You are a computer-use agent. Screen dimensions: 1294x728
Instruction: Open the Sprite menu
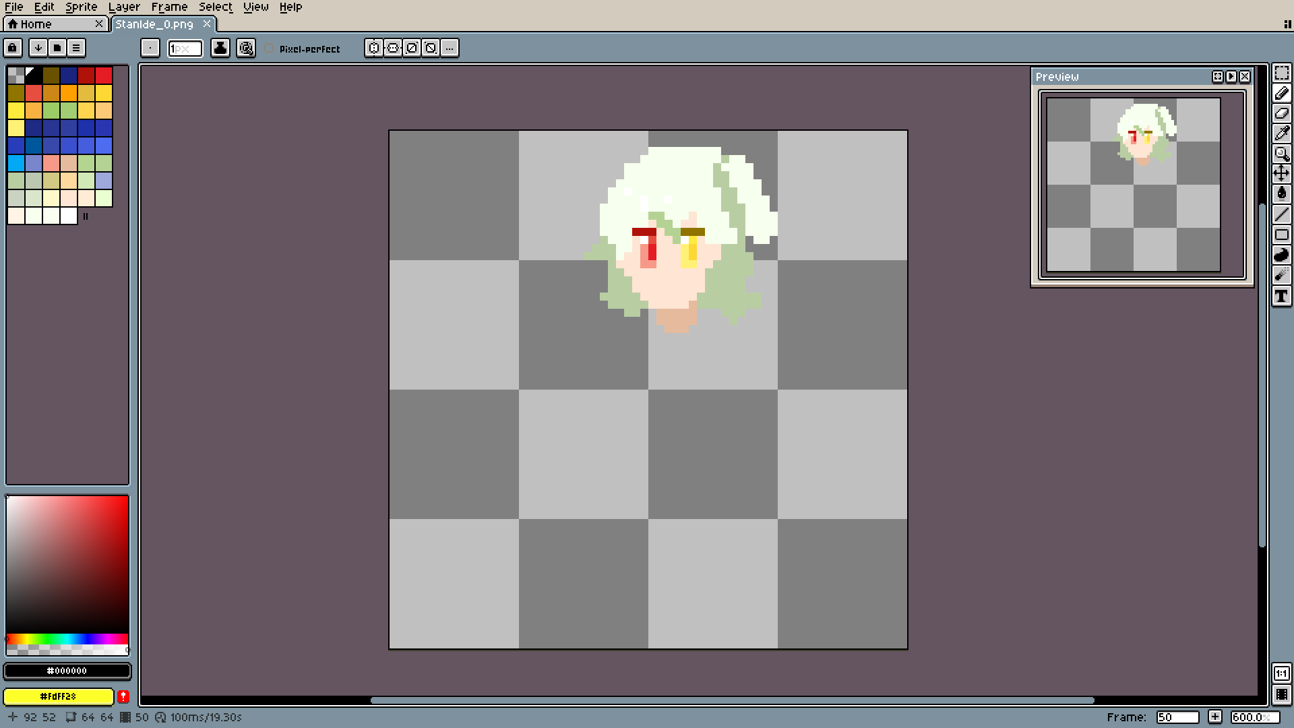pyautogui.click(x=82, y=7)
